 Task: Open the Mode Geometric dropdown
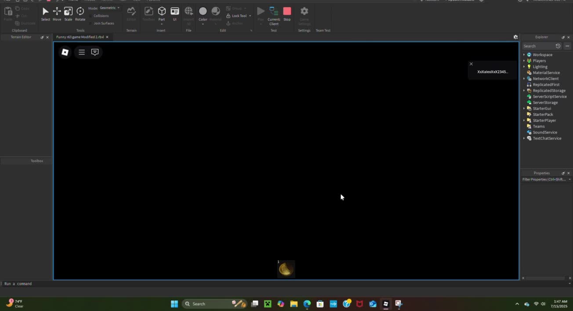pyautogui.click(x=109, y=8)
